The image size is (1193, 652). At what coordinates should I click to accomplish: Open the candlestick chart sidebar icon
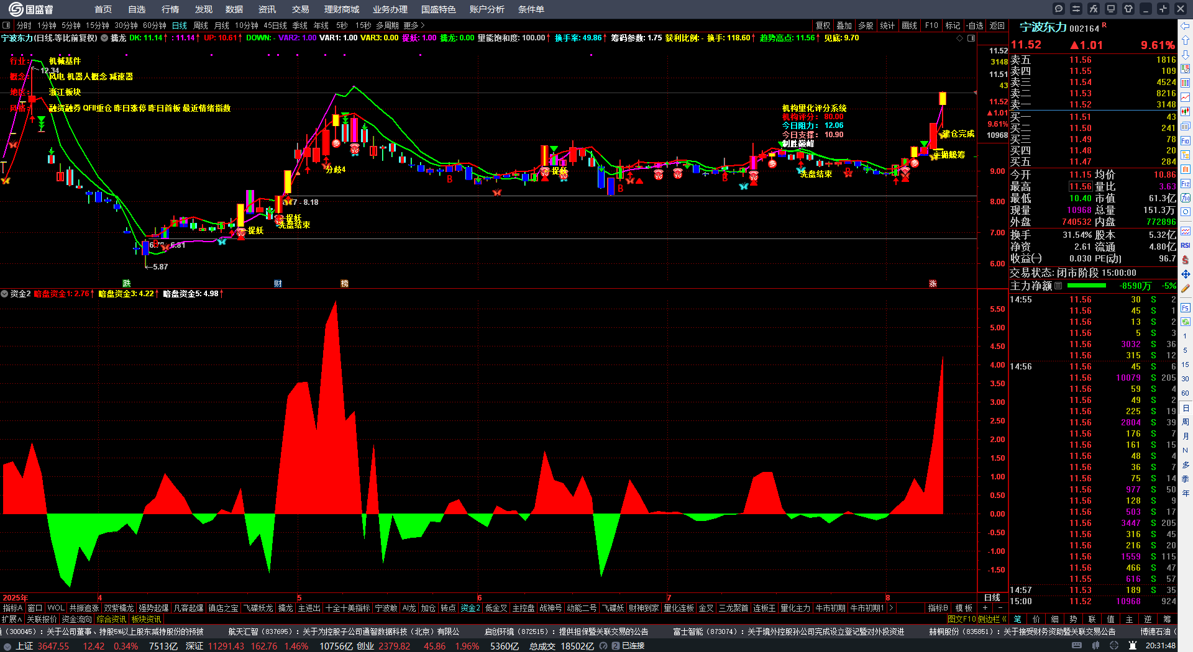pyautogui.click(x=1186, y=111)
